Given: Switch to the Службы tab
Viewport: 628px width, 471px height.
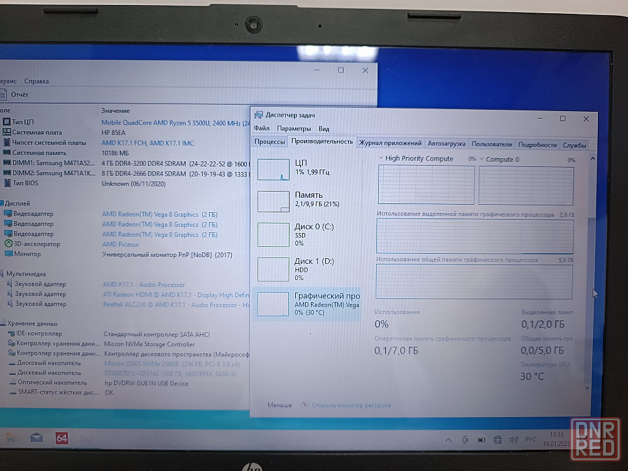Looking at the screenshot, I should [575, 145].
